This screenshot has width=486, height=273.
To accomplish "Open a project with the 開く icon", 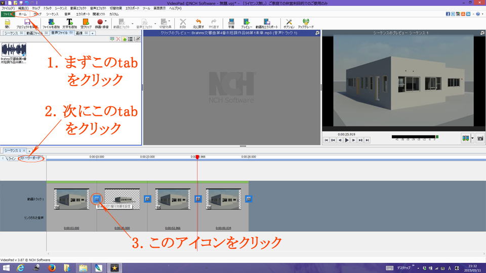I will (8, 24).
